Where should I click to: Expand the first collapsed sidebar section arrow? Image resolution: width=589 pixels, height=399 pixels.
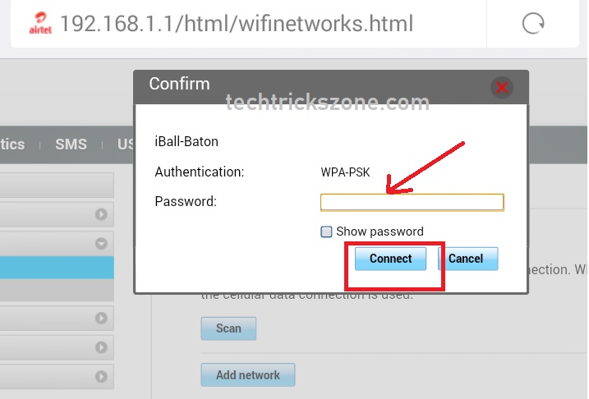pos(102,215)
